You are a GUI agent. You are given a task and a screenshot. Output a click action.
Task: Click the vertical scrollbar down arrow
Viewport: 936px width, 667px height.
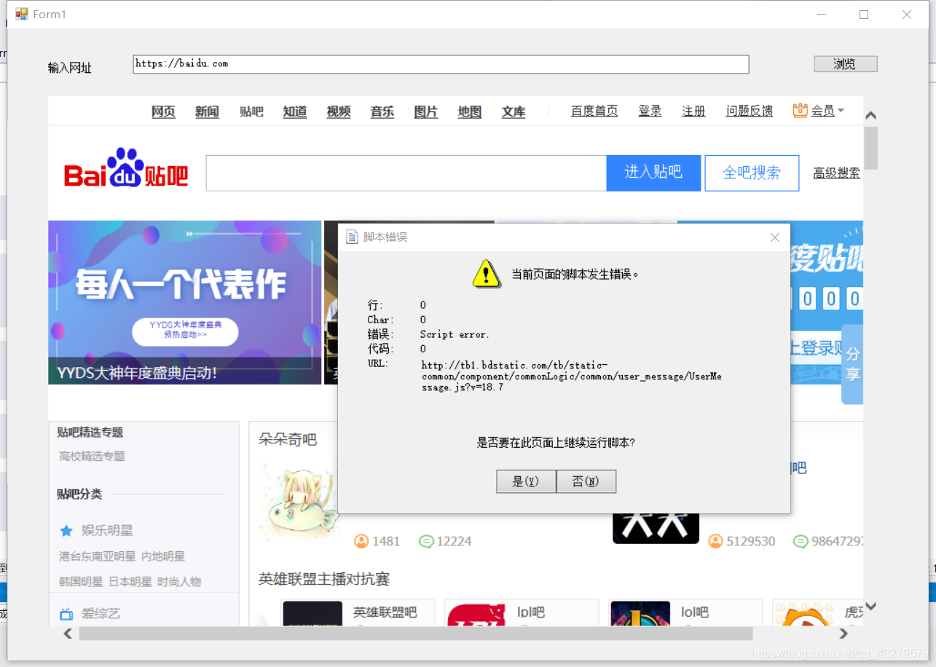[870, 606]
